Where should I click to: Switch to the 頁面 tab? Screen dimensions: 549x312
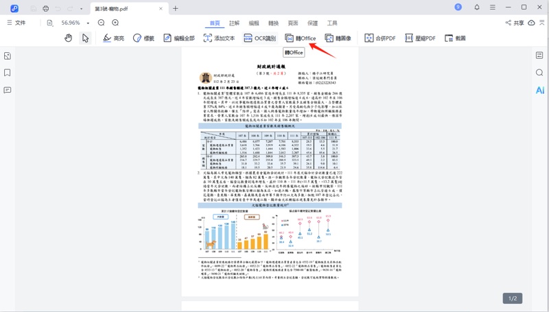[293, 23]
